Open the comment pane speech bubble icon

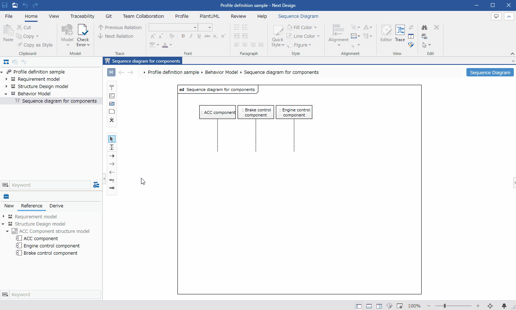pos(496,16)
